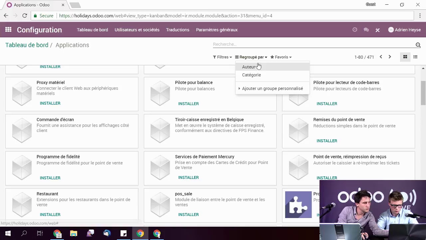The height and width of the screenshot is (240, 426).
Task: Group applications by Auteur
Action: [x=272, y=67]
